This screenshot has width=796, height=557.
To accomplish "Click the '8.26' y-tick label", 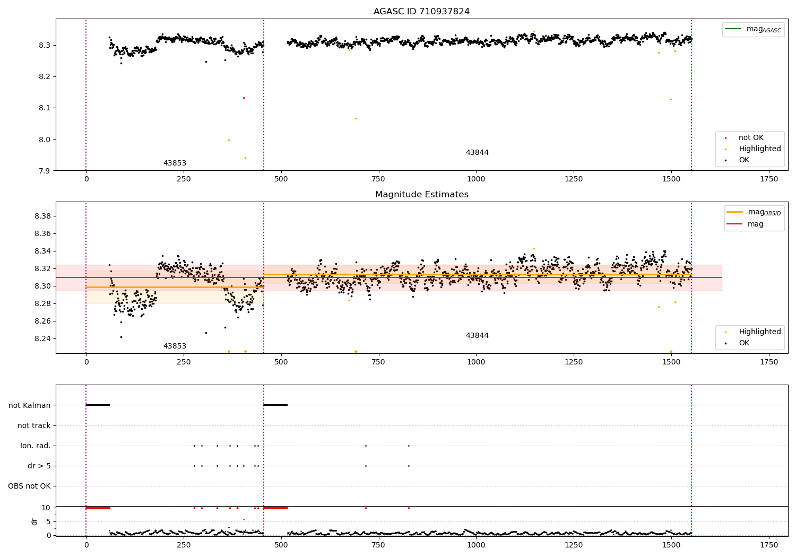I will coord(42,321).
